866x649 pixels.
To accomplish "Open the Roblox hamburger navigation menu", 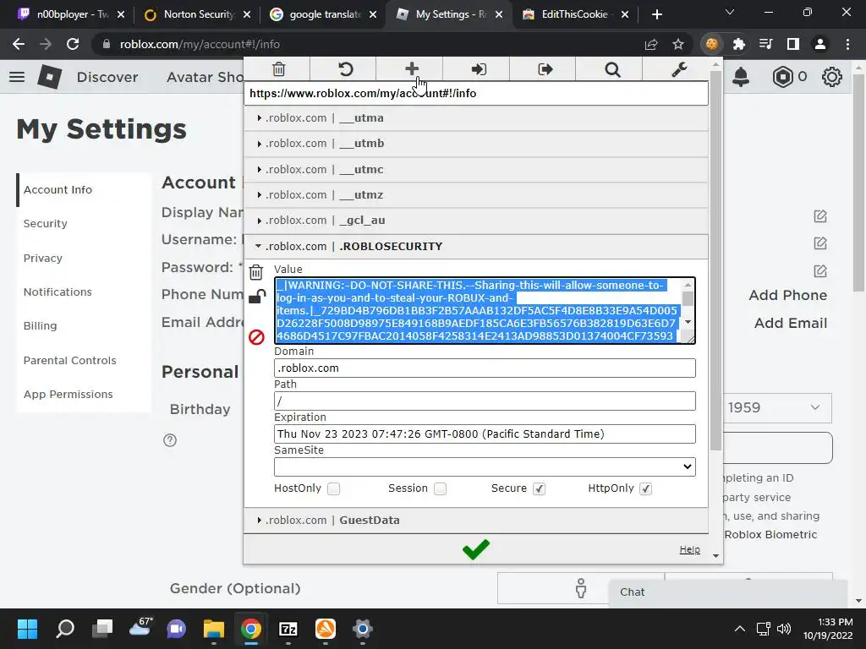I will click(x=17, y=77).
